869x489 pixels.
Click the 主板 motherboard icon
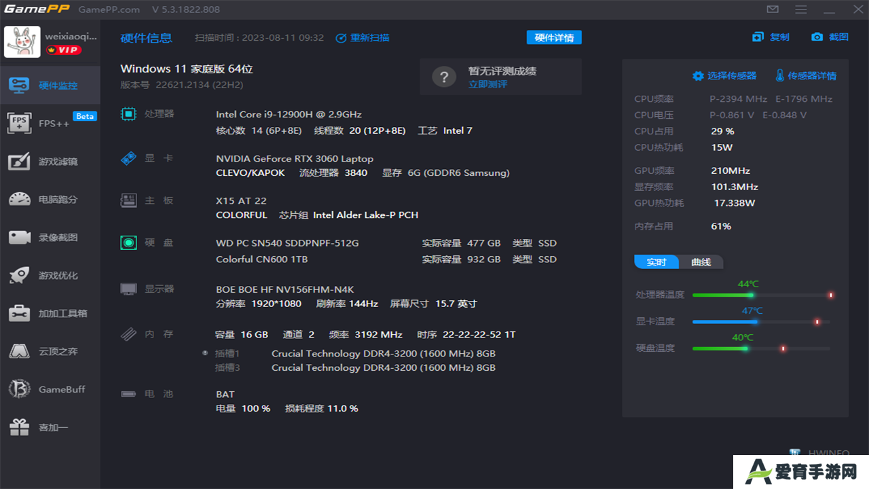128,200
